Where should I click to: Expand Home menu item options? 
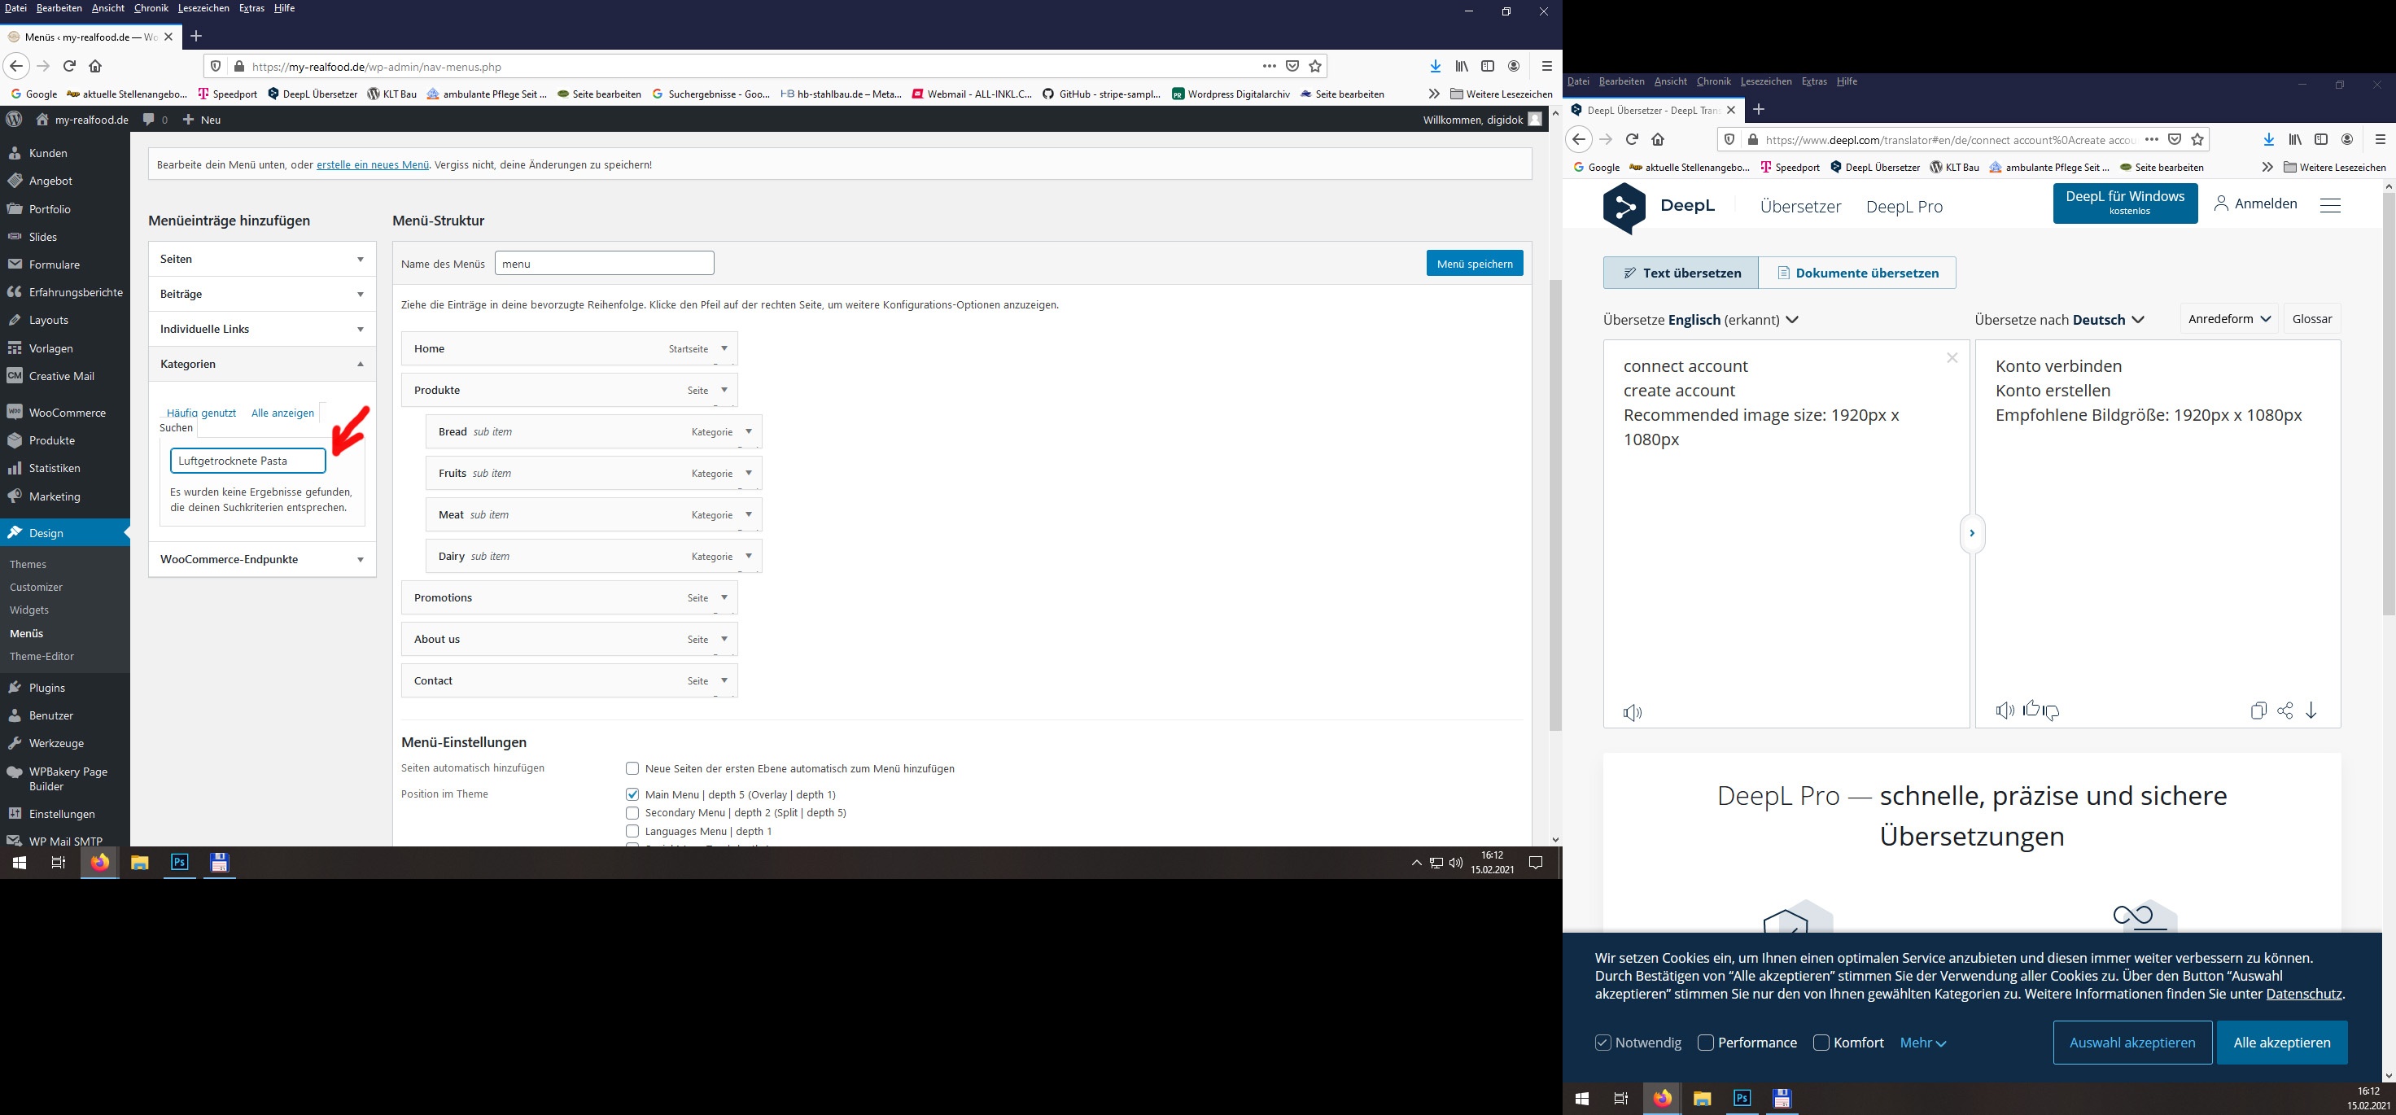coord(724,348)
